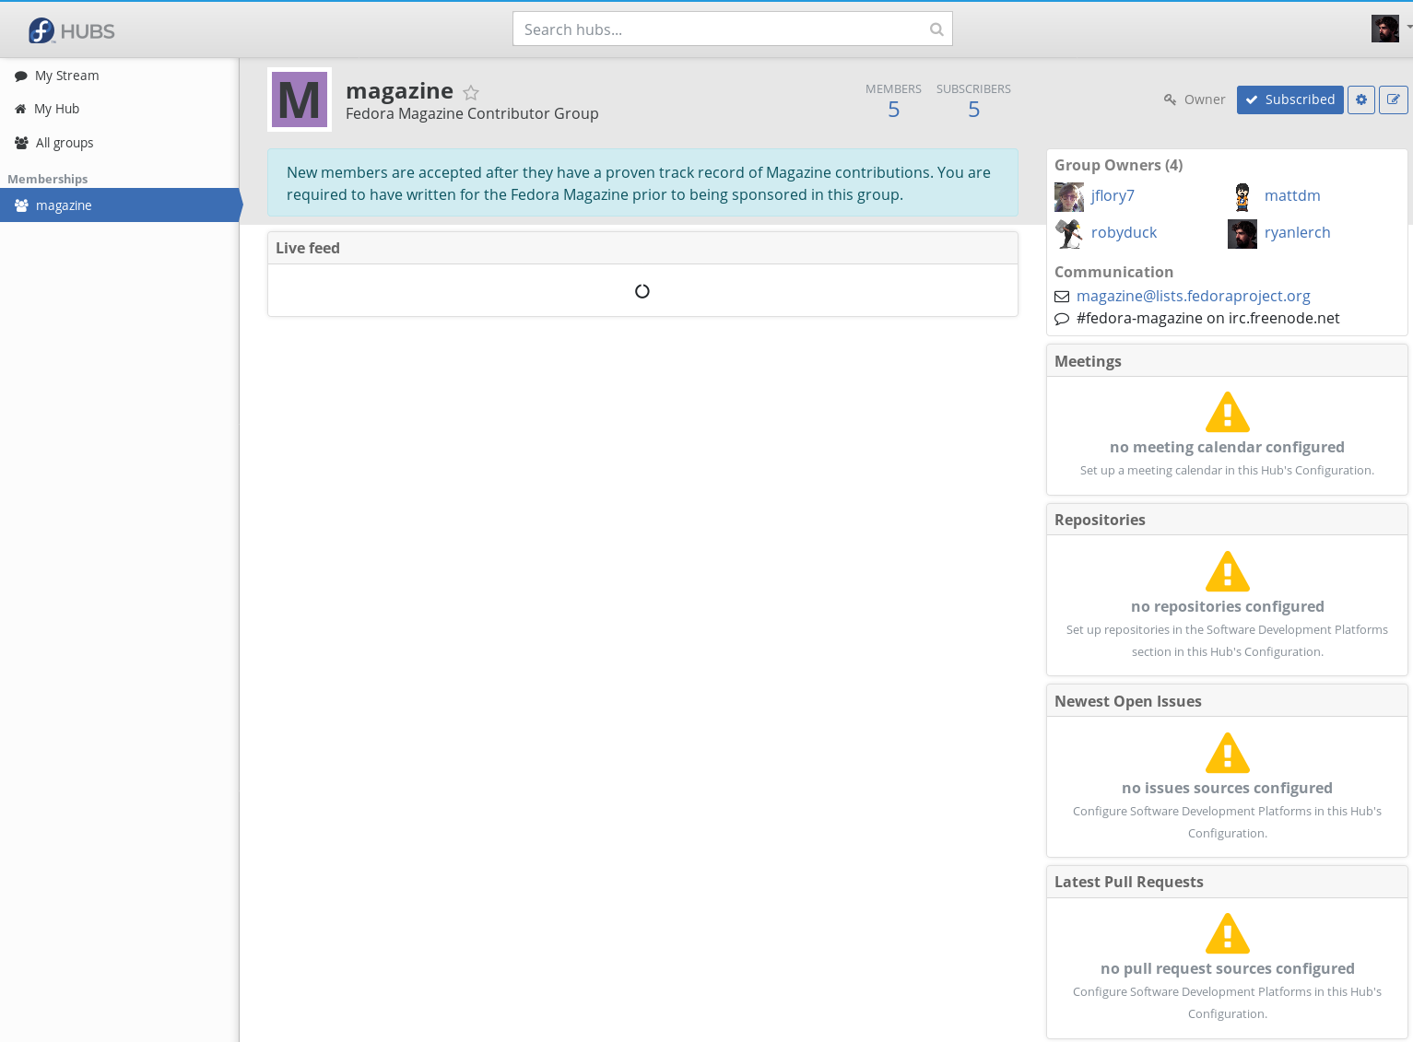Click the My Stream speech bubble icon

(x=21, y=76)
